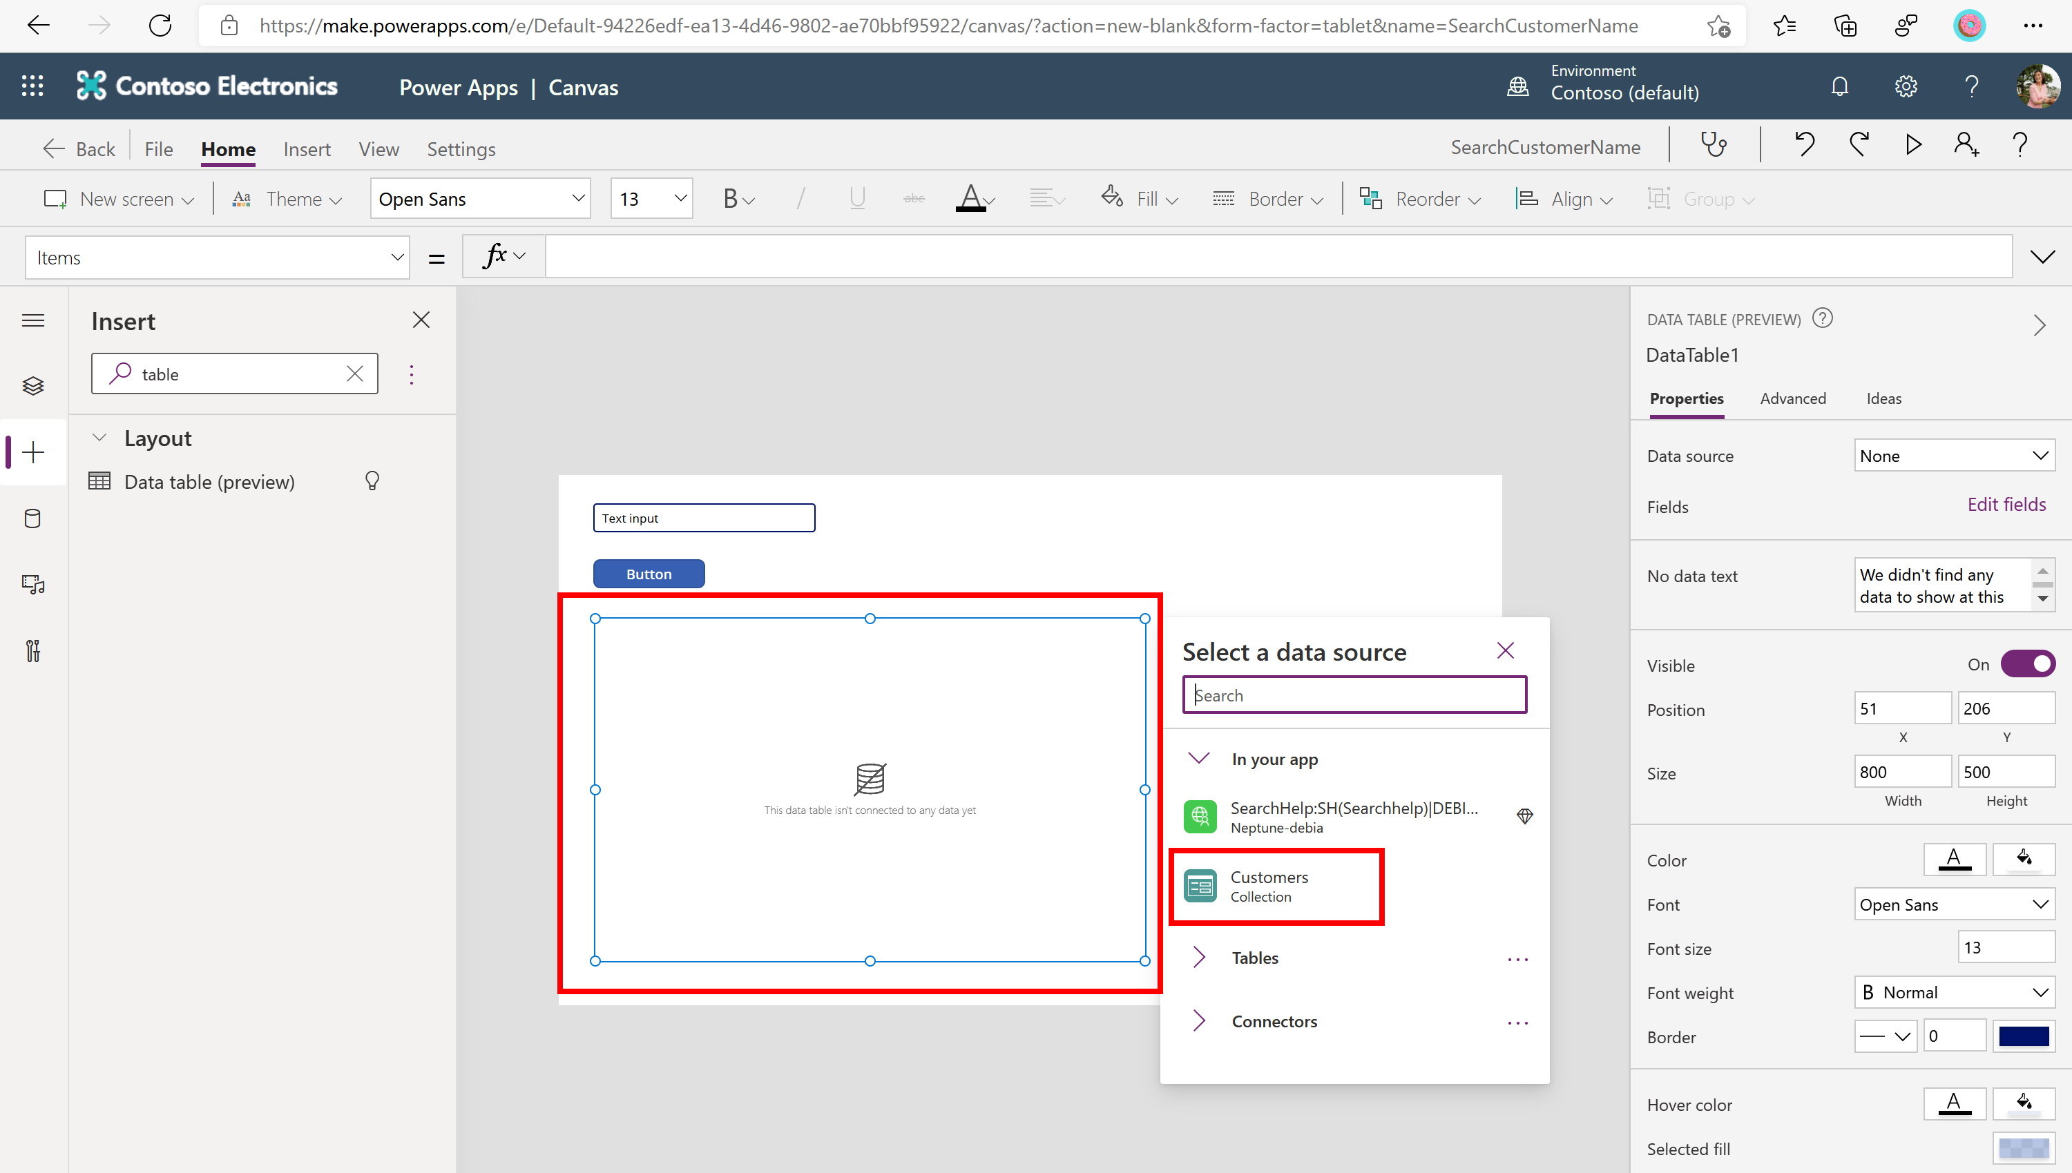Open the Data source None dropdown
The image size is (2072, 1173).
tap(1953, 456)
